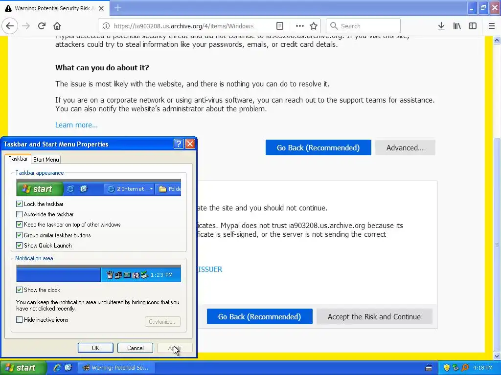Enable Hide inactive icons
This screenshot has height=375, width=501.
pyautogui.click(x=19, y=319)
